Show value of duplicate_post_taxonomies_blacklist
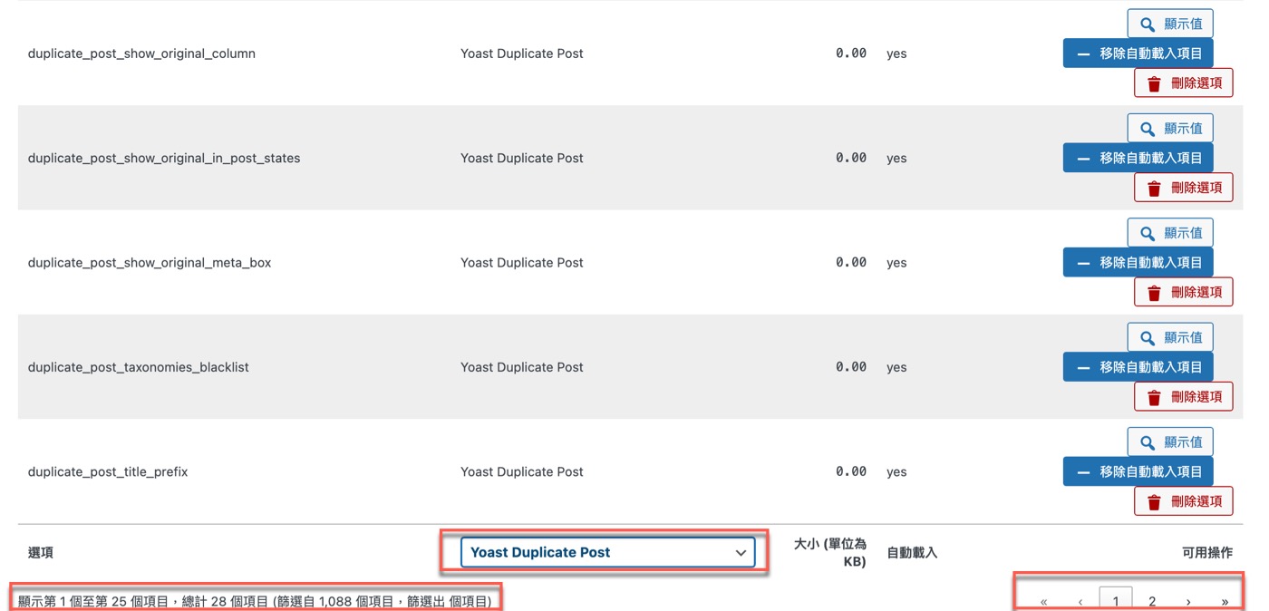This screenshot has height=611, width=1269. [x=1170, y=337]
